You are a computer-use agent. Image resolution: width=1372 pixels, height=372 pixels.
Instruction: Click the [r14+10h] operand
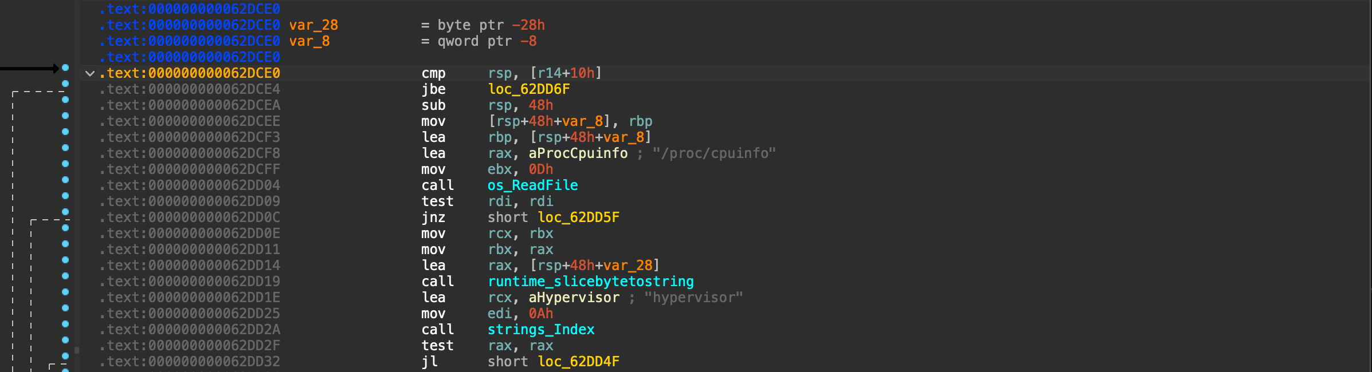pyautogui.click(x=566, y=73)
